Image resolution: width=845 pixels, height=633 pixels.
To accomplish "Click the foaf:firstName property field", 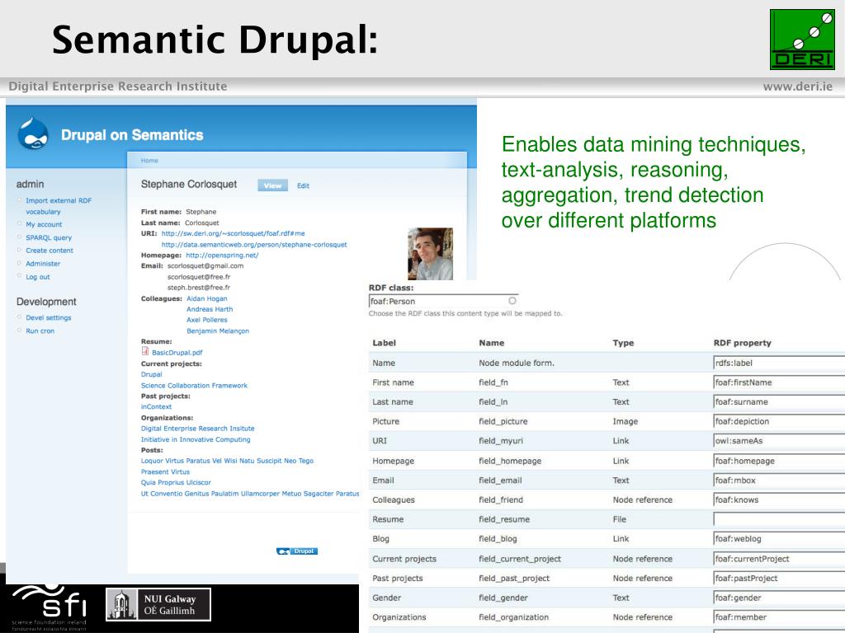I will tap(779, 382).
